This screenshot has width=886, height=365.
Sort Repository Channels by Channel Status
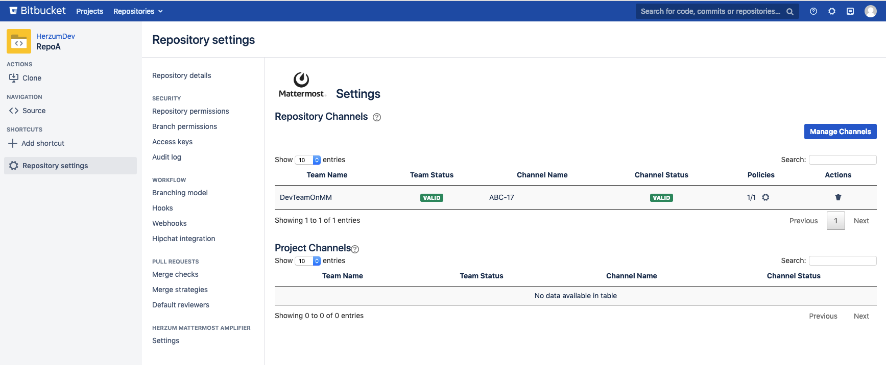tap(661, 175)
